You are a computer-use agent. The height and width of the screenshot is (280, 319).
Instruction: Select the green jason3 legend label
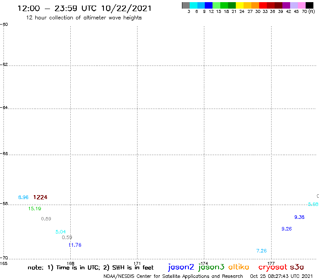(x=211, y=267)
